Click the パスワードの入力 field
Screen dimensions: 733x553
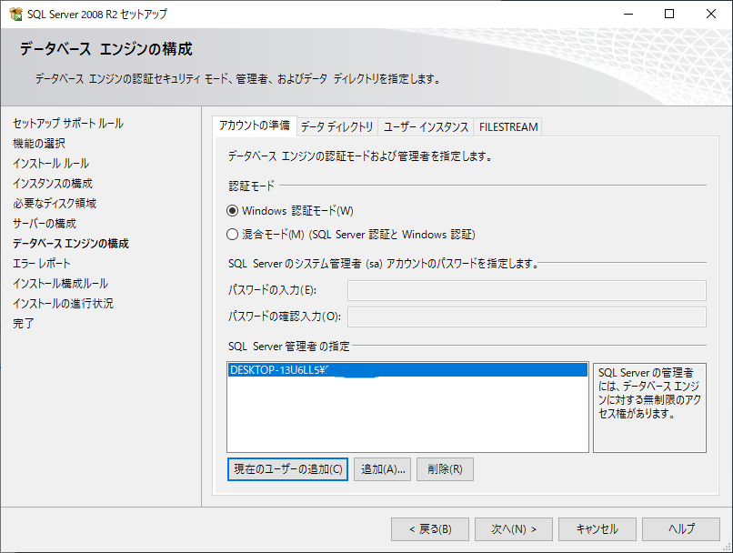pos(527,290)
